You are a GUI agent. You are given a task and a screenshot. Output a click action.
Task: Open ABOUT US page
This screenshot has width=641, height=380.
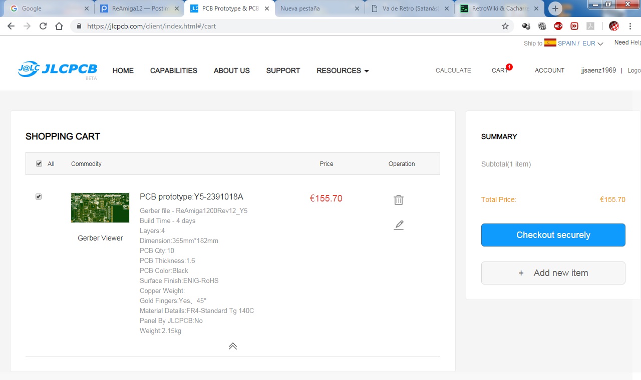coord(232,70)
